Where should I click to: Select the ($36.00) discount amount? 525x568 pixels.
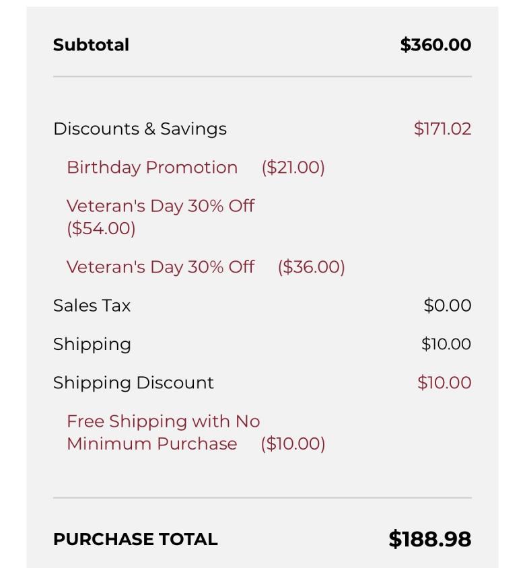pyautogui.click(x=312, y=267)
